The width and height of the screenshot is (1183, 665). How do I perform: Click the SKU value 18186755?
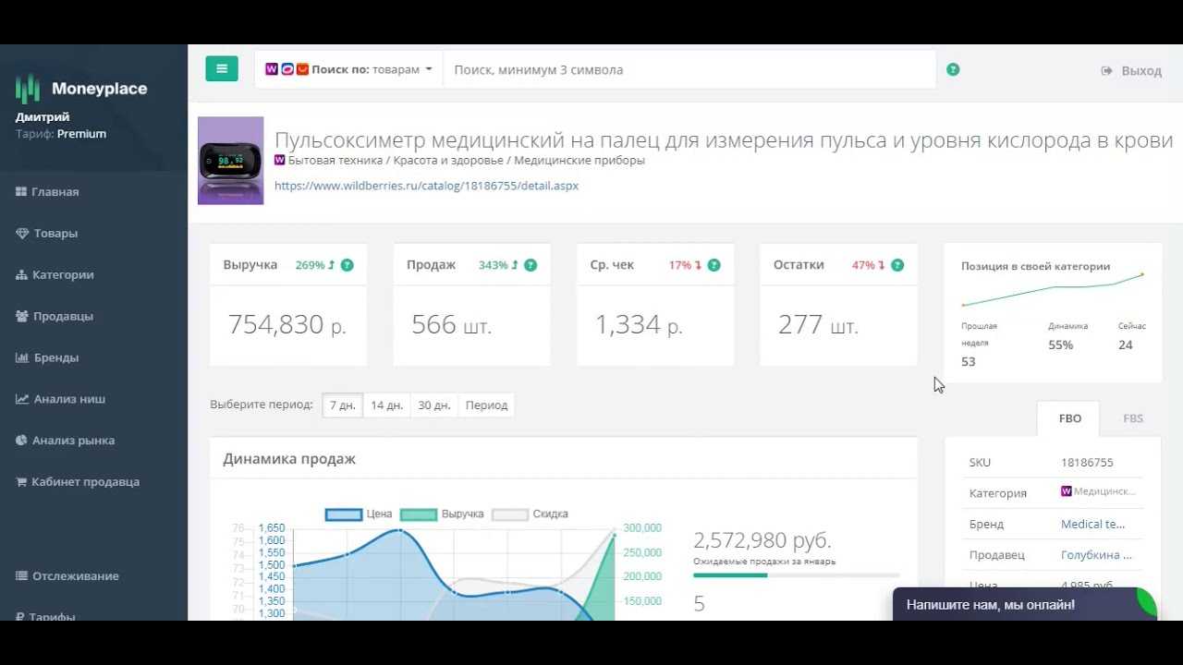pyautogui.click(x=1087, y=462)
